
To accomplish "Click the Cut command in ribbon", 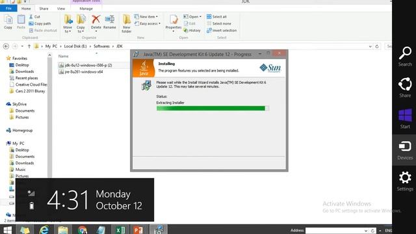I will pyautogui.click(x=34, y=17).
